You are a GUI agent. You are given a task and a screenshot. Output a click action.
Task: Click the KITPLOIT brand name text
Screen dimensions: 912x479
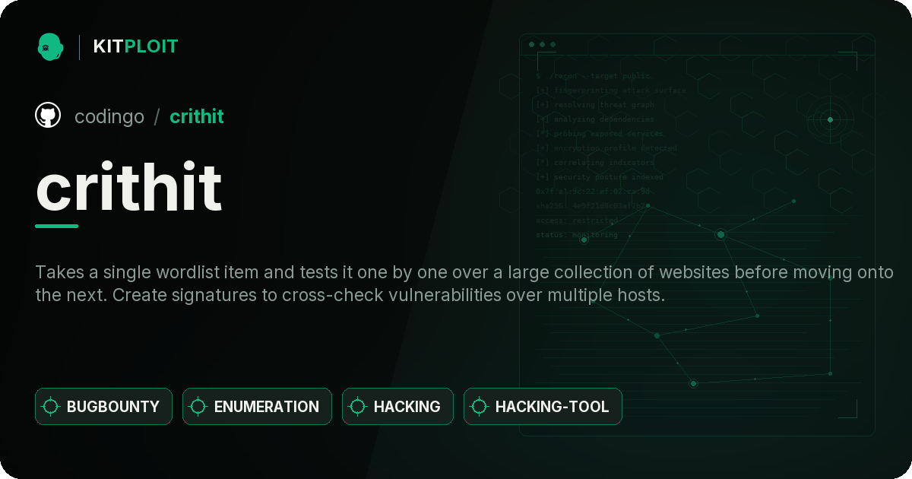click(x=135, y=46)
